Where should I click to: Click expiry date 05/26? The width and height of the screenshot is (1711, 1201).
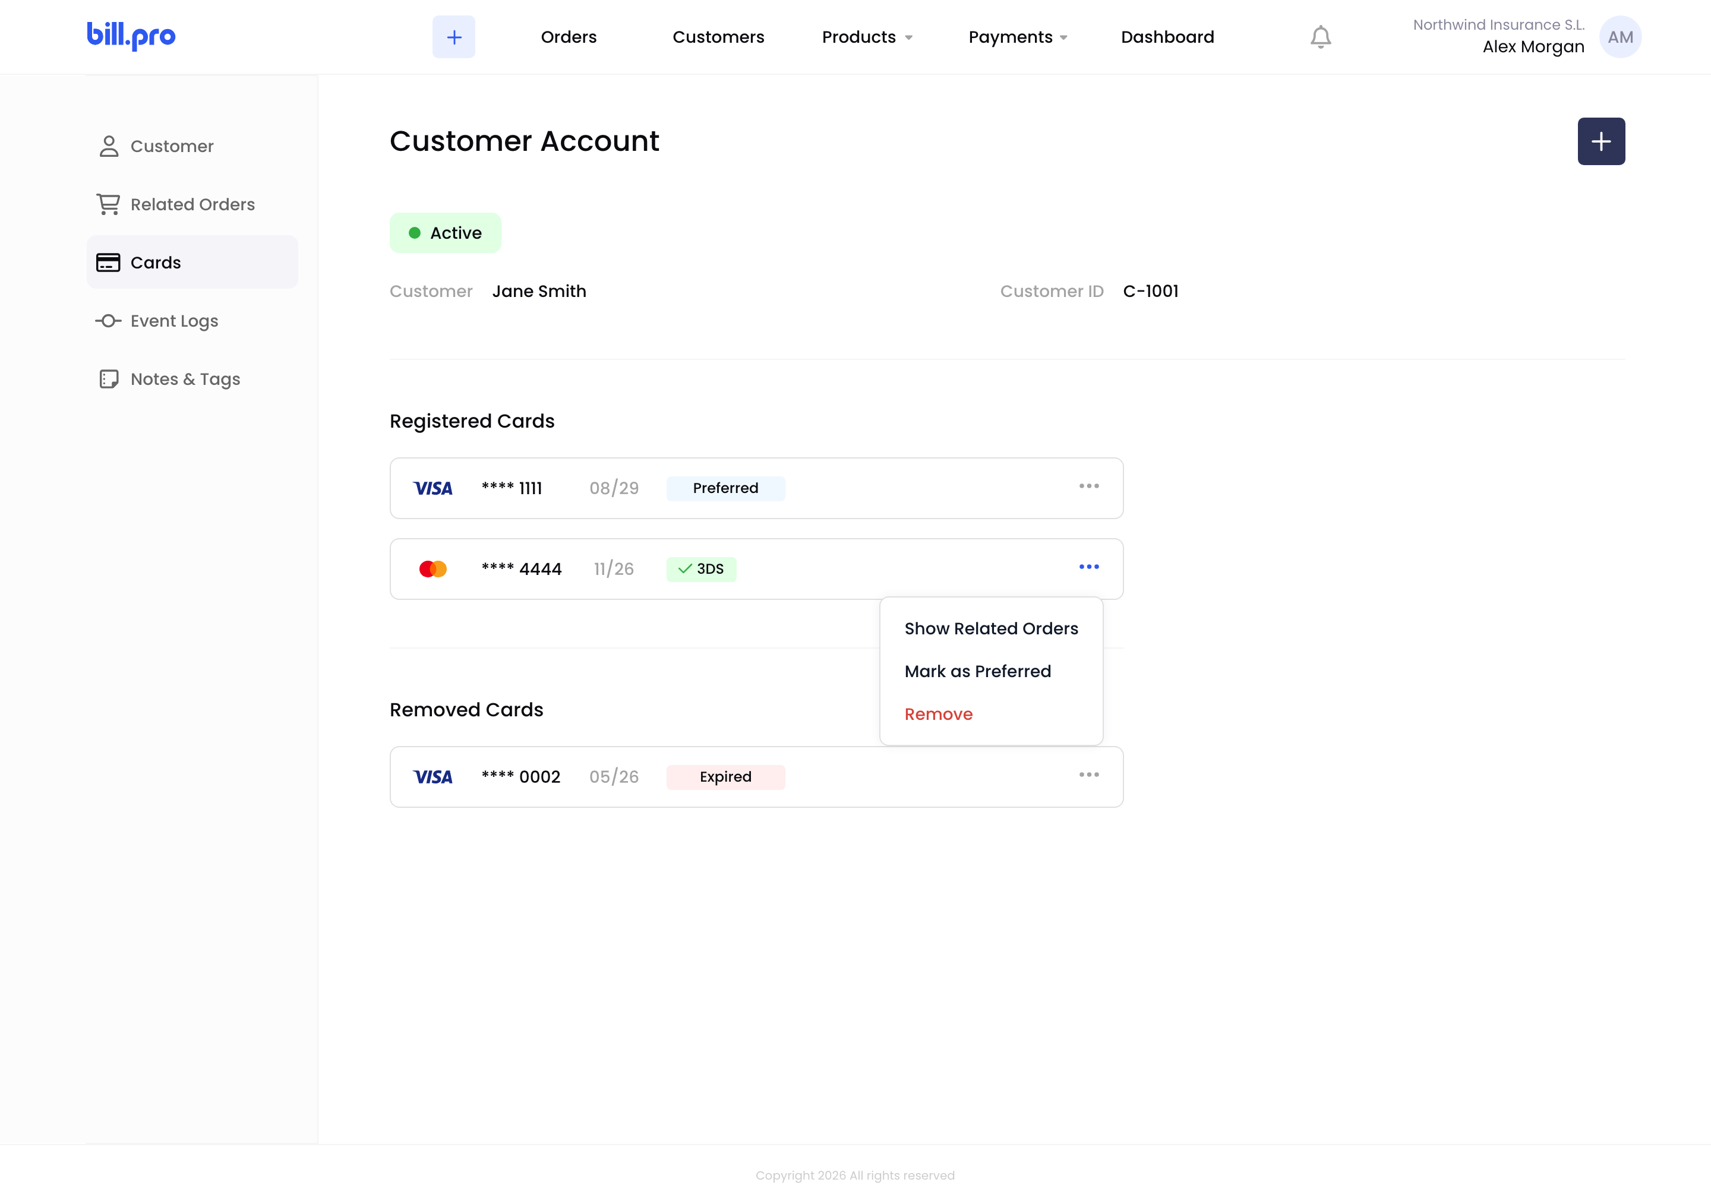(x=614, y=776)
